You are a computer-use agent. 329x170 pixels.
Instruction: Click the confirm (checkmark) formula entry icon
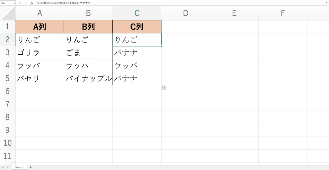pos(26,3)
